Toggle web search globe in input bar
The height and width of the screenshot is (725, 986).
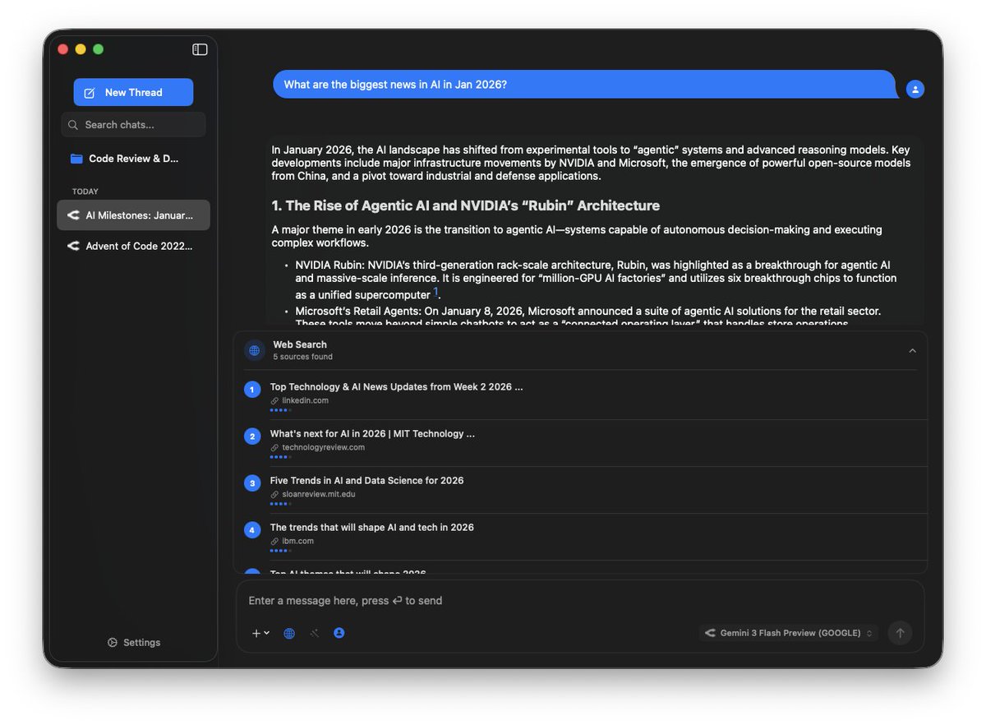(289, 633)
